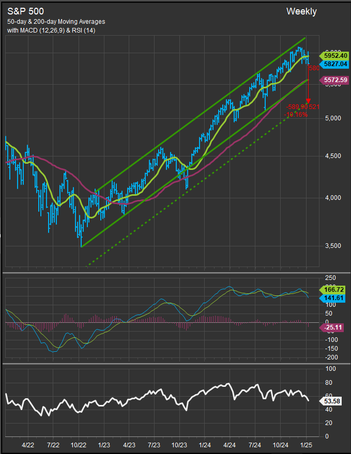Click the 7/22 date axis label

click(x=53, y=445)
